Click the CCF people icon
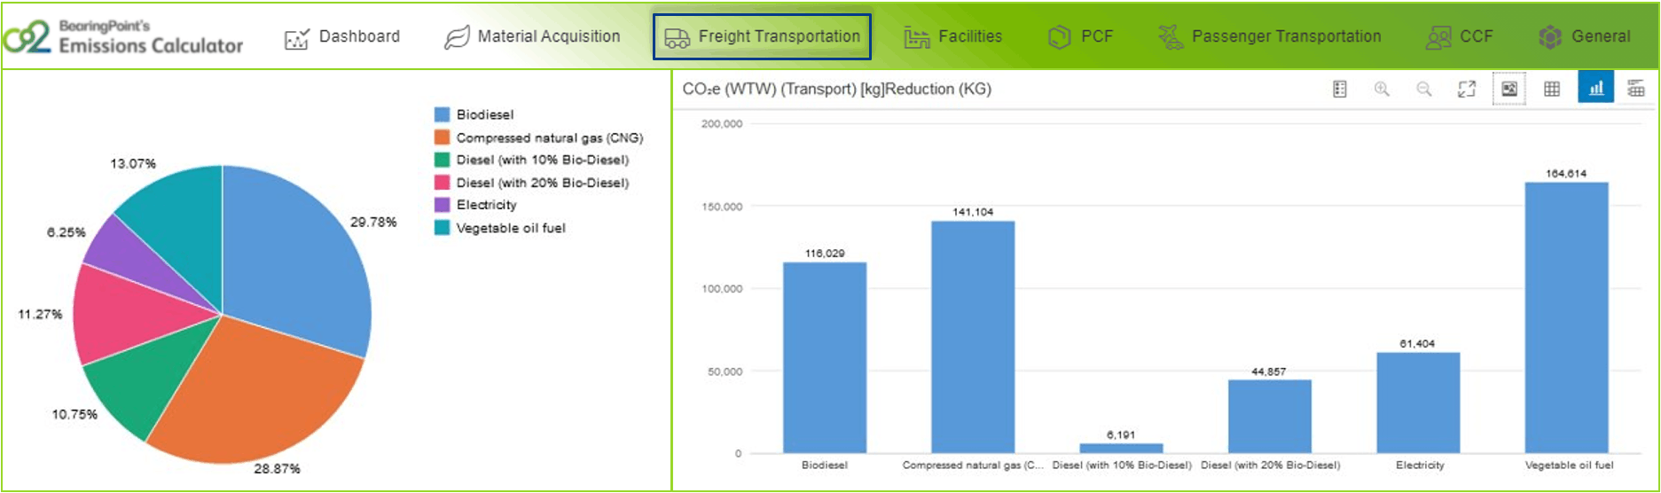 1438,37
